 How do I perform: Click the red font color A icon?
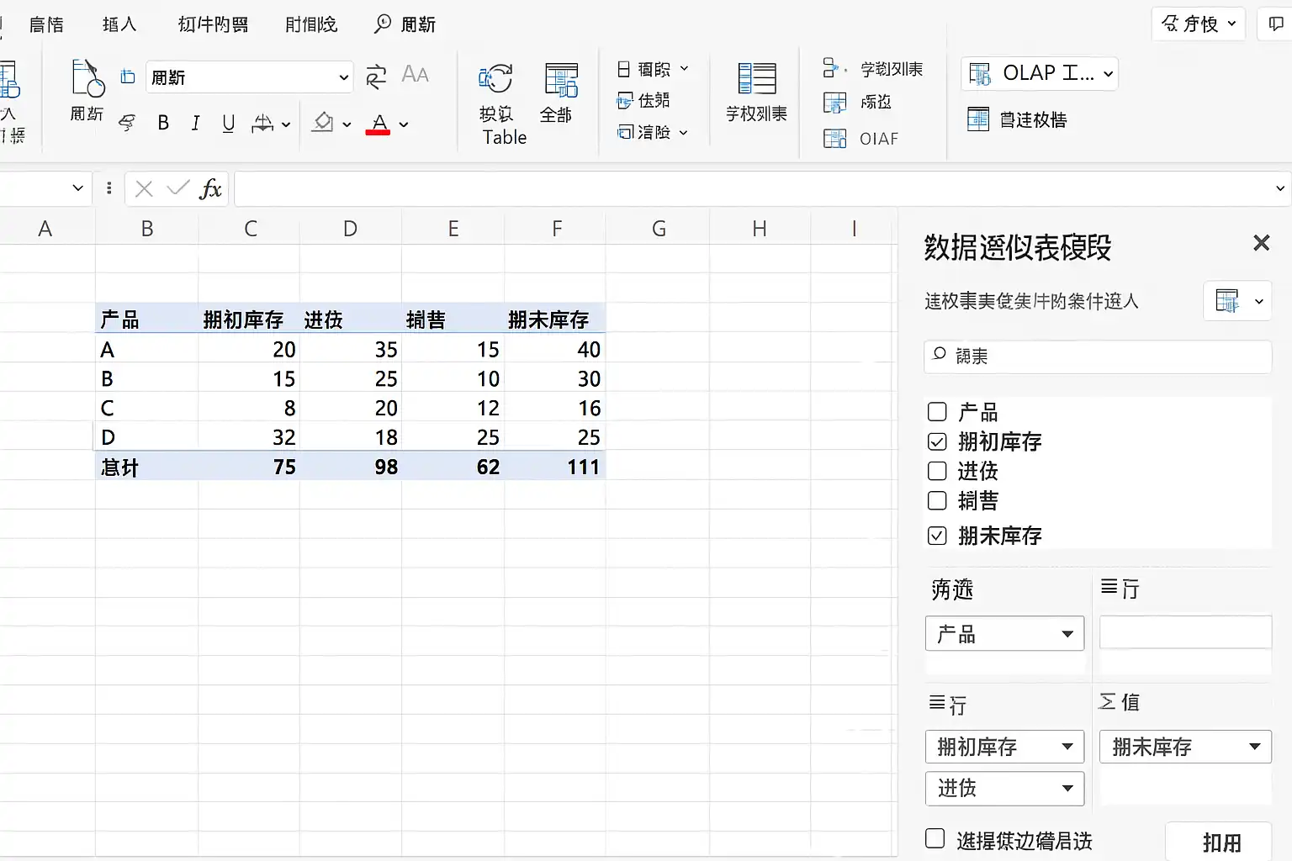[x=379, y=124]
